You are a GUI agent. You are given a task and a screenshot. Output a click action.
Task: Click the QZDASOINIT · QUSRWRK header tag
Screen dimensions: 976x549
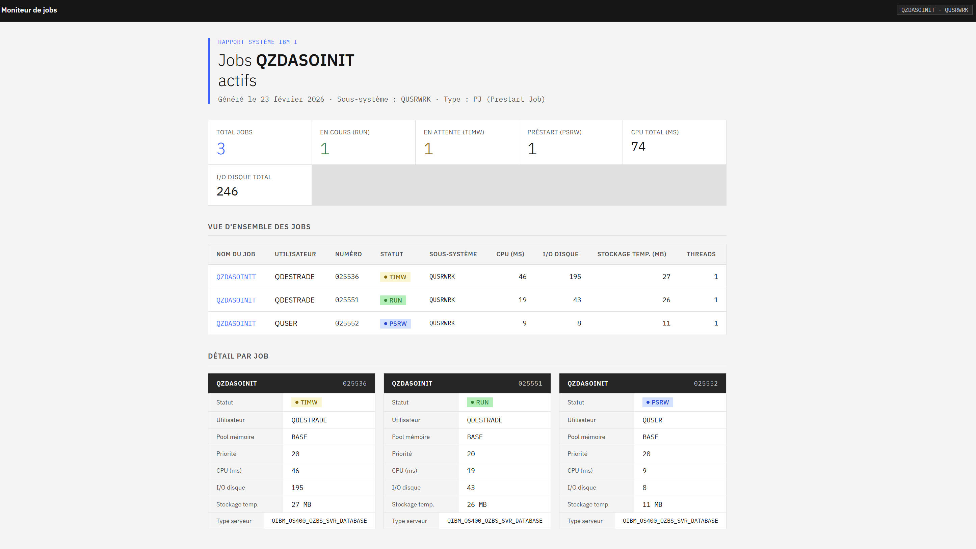[x=934, y=10]
